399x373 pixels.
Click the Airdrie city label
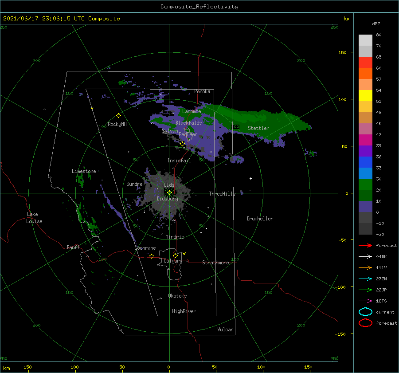coord(175,237)
